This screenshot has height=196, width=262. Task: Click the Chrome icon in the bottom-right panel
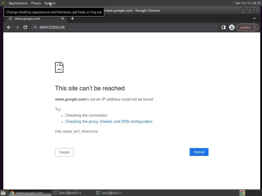(x=242, y=193)
